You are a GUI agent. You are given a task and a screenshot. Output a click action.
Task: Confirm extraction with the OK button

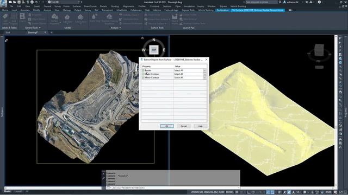167,126
